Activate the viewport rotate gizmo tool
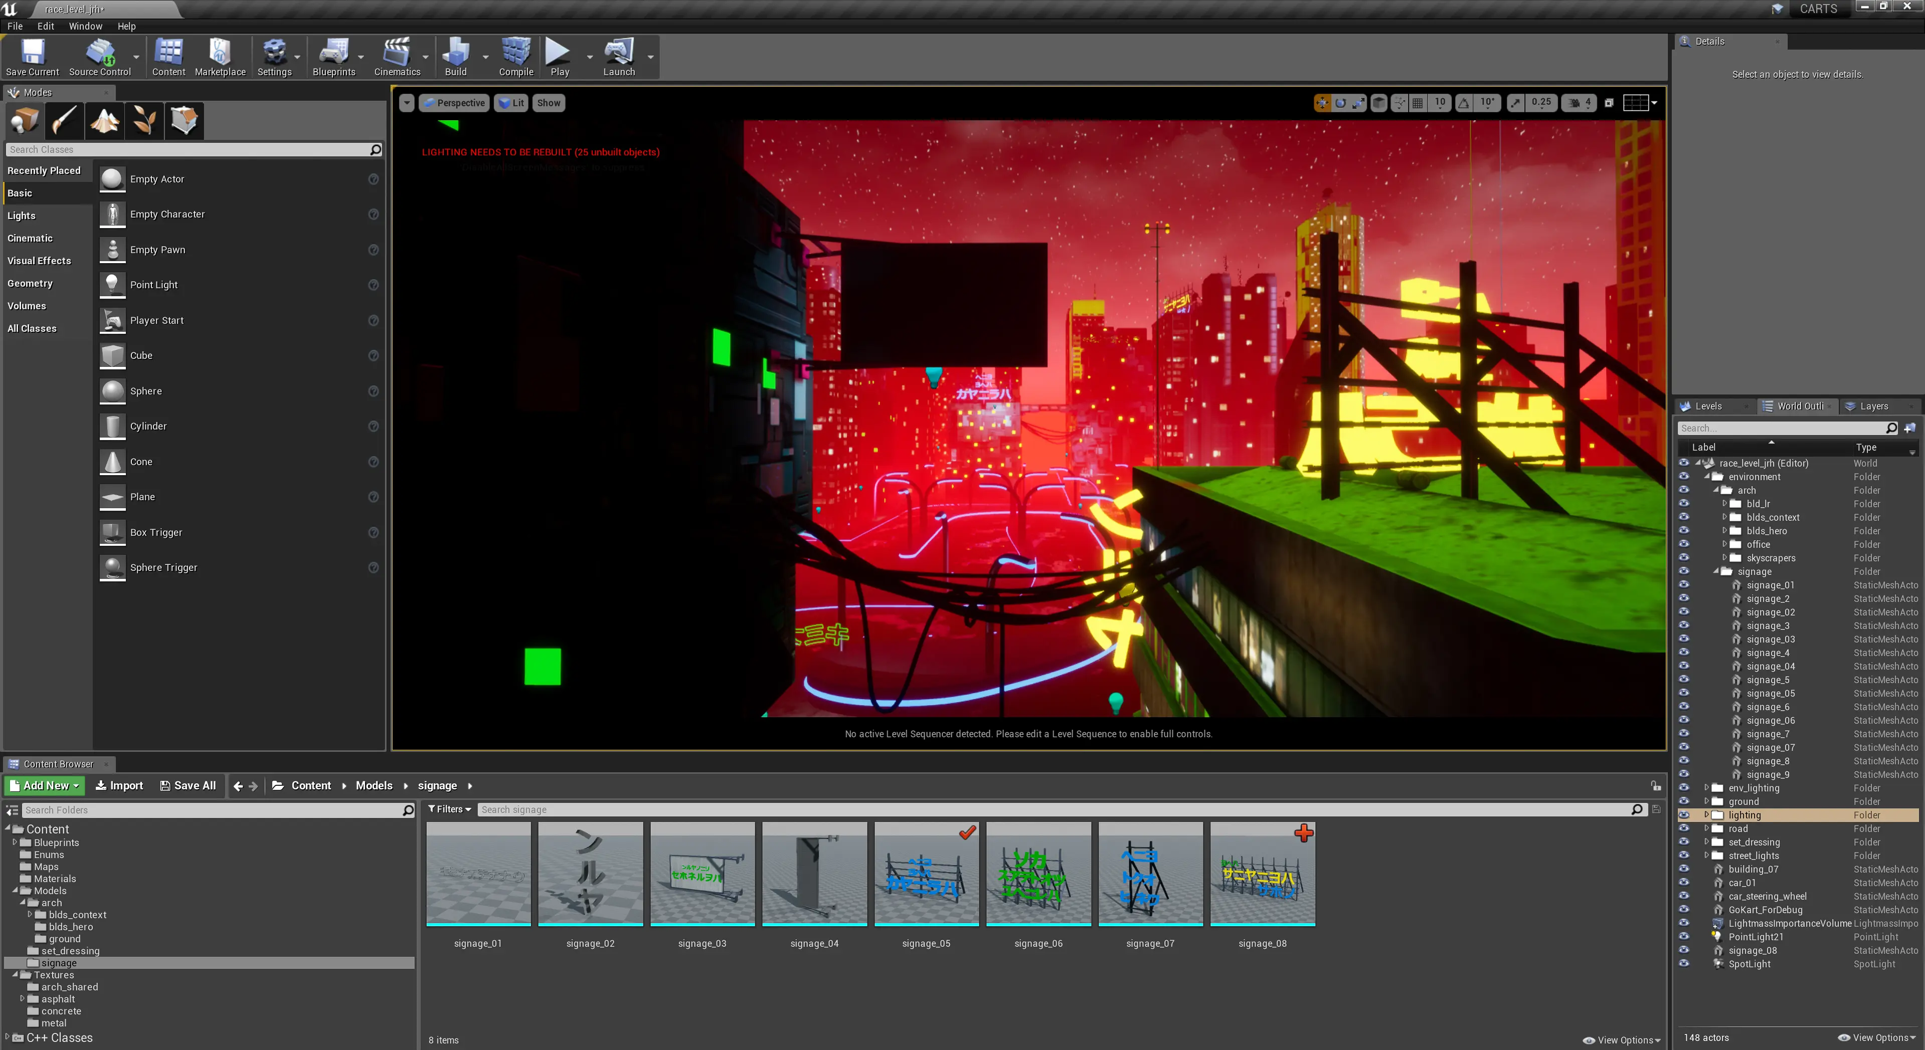Screen dimensions: 1925x1050 point(1341,103)
